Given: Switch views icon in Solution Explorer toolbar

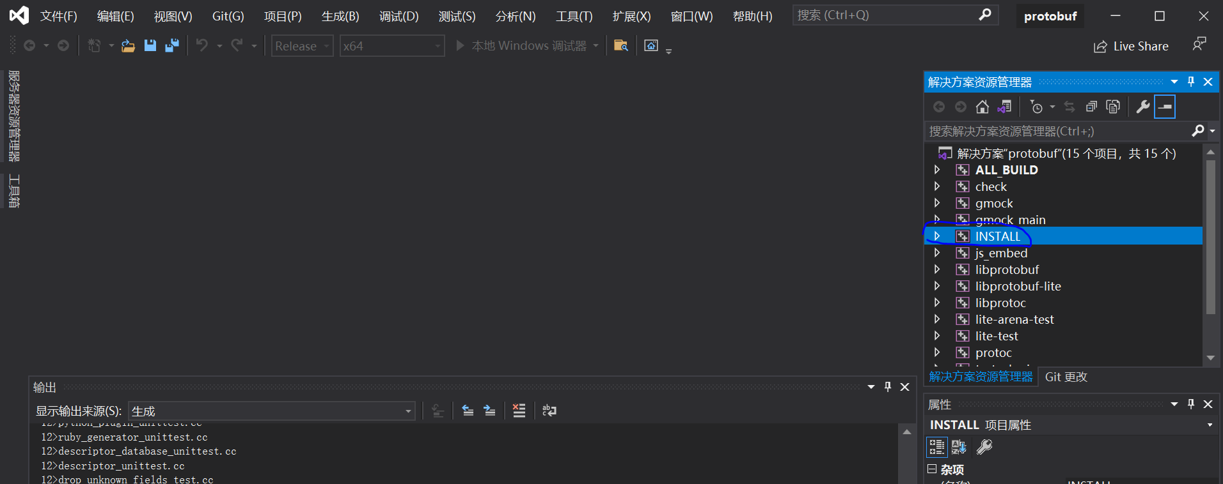Looking at the screenshot, I should coord(1005,107).
